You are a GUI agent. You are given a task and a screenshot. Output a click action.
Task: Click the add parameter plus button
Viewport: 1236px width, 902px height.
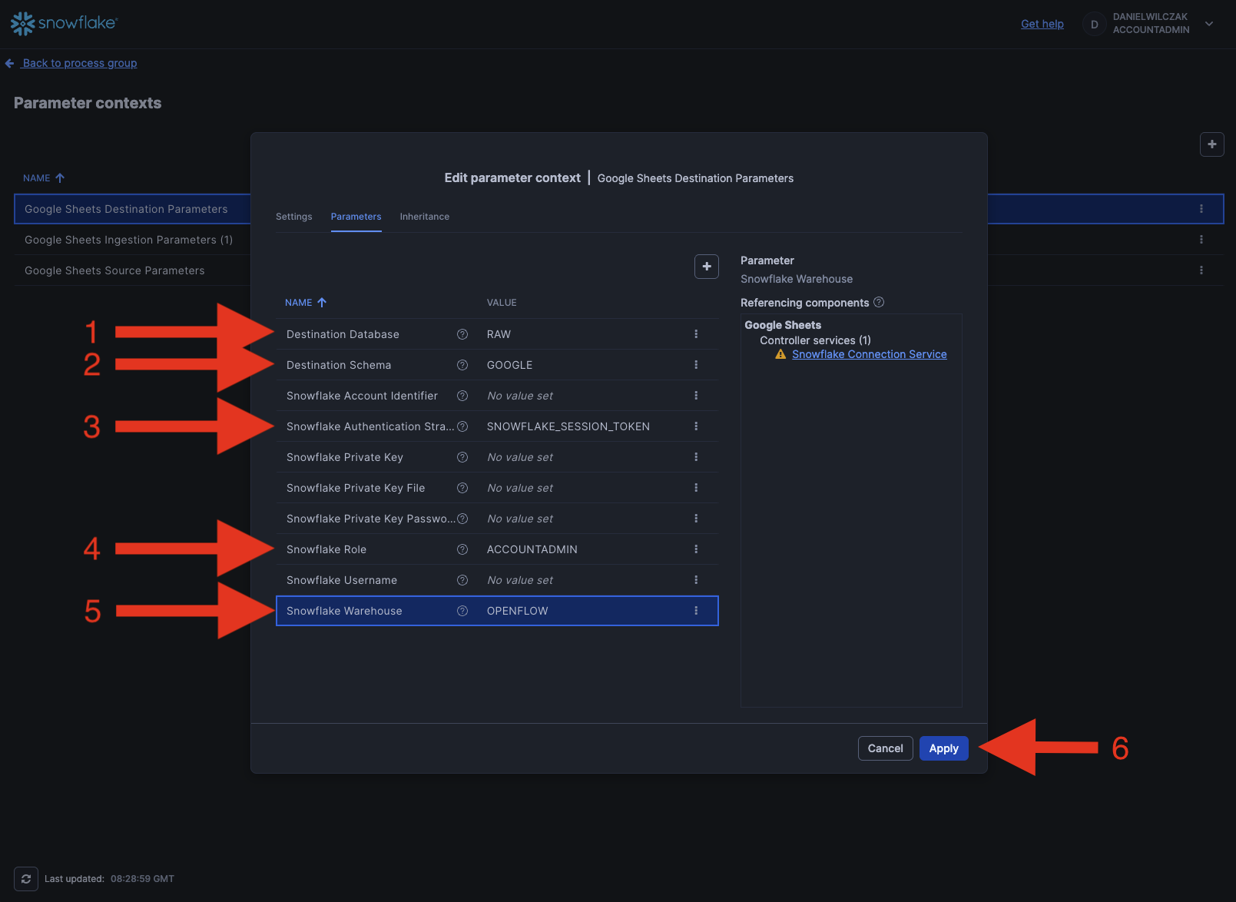coord(706,267)
